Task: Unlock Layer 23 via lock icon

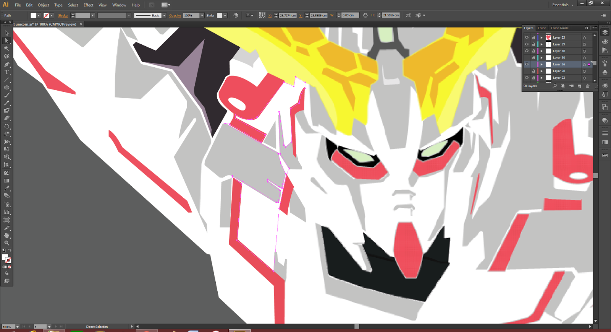Action: 533,37
